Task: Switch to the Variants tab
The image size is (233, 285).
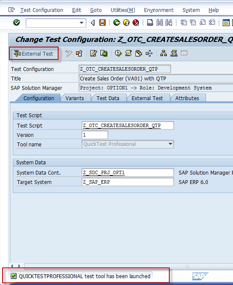Action: pos(75,98)
